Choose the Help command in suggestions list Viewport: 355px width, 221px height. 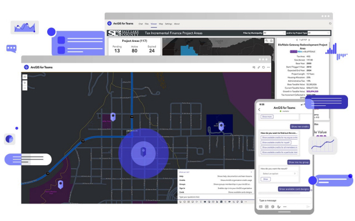(x=215, y=176)
